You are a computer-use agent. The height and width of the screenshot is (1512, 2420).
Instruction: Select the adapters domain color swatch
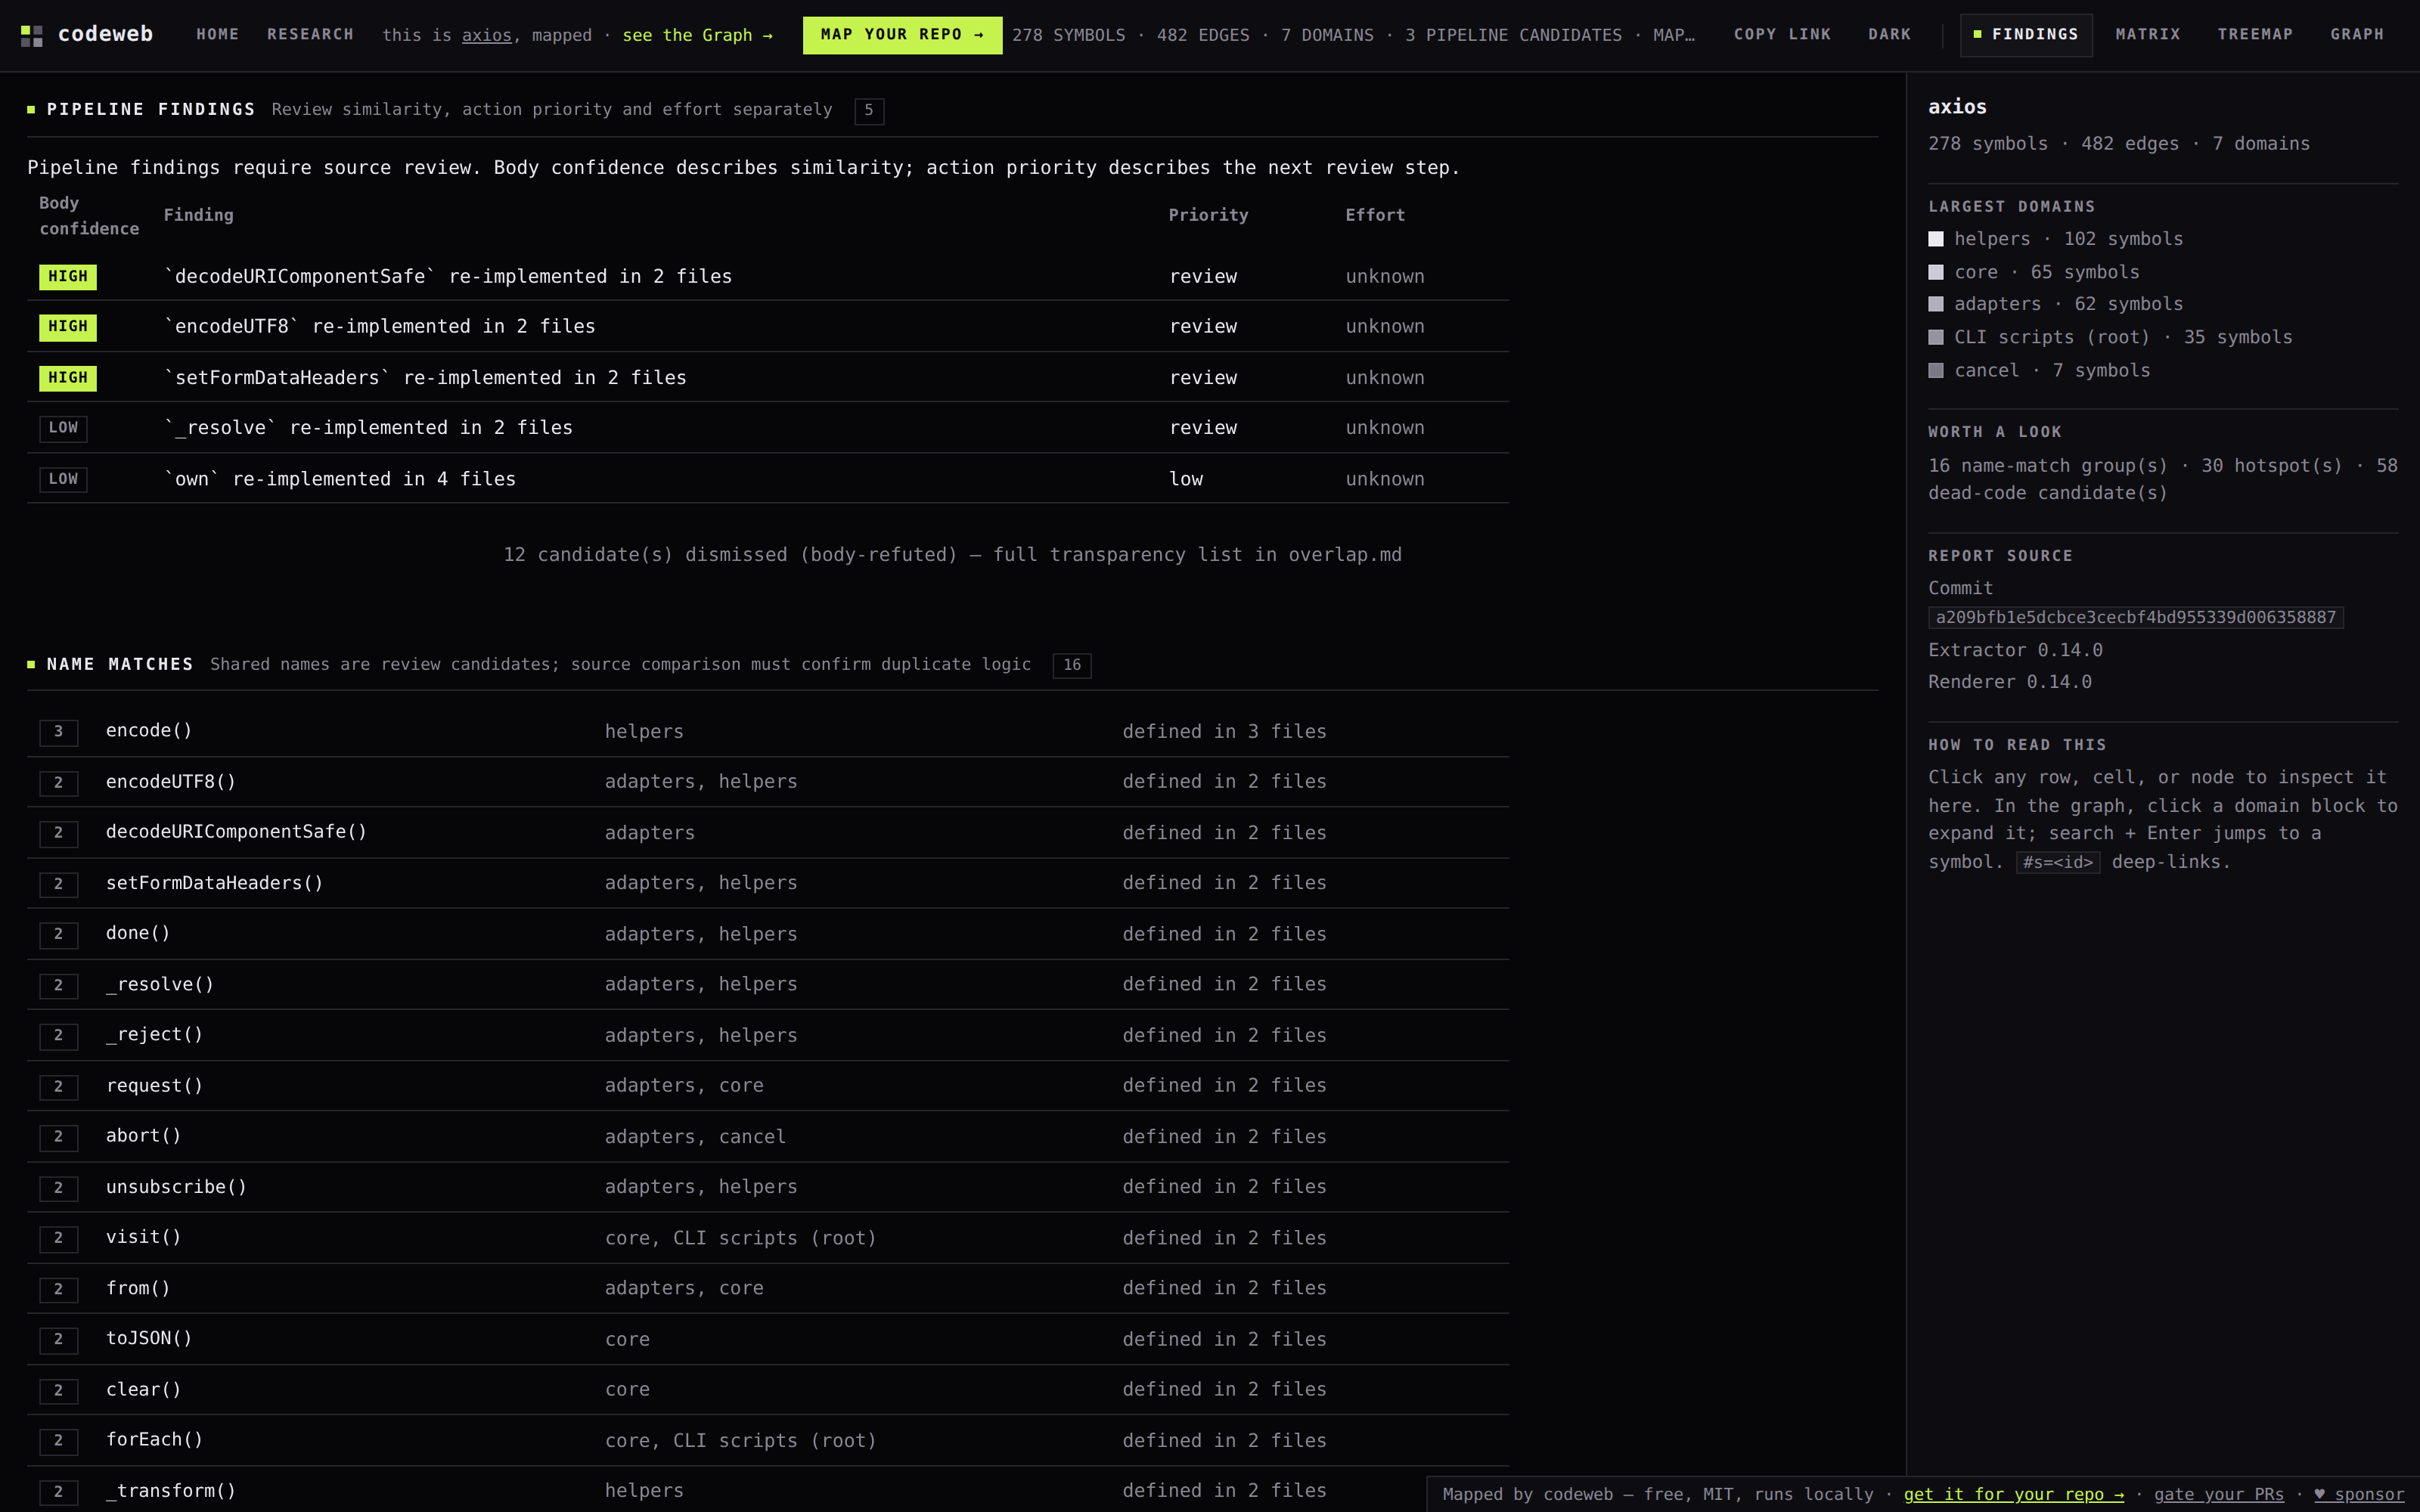click(1936, 304)
